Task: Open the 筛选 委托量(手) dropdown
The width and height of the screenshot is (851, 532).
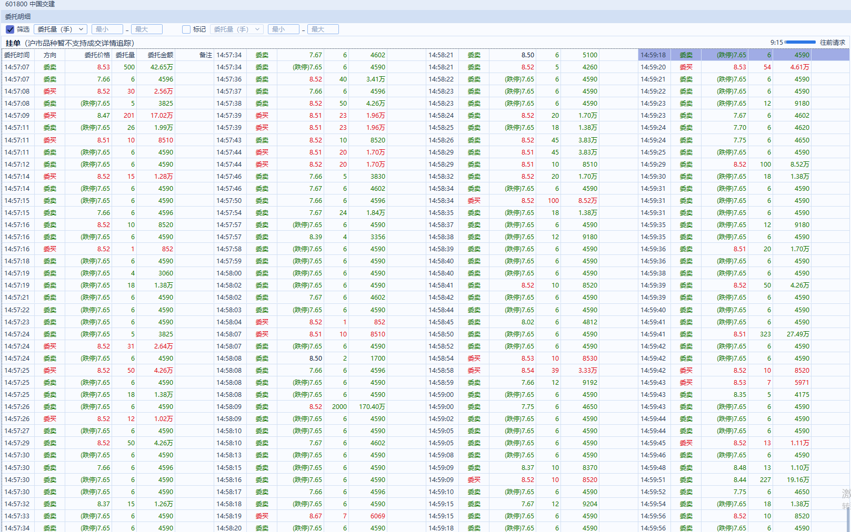Action: point(60,29)
